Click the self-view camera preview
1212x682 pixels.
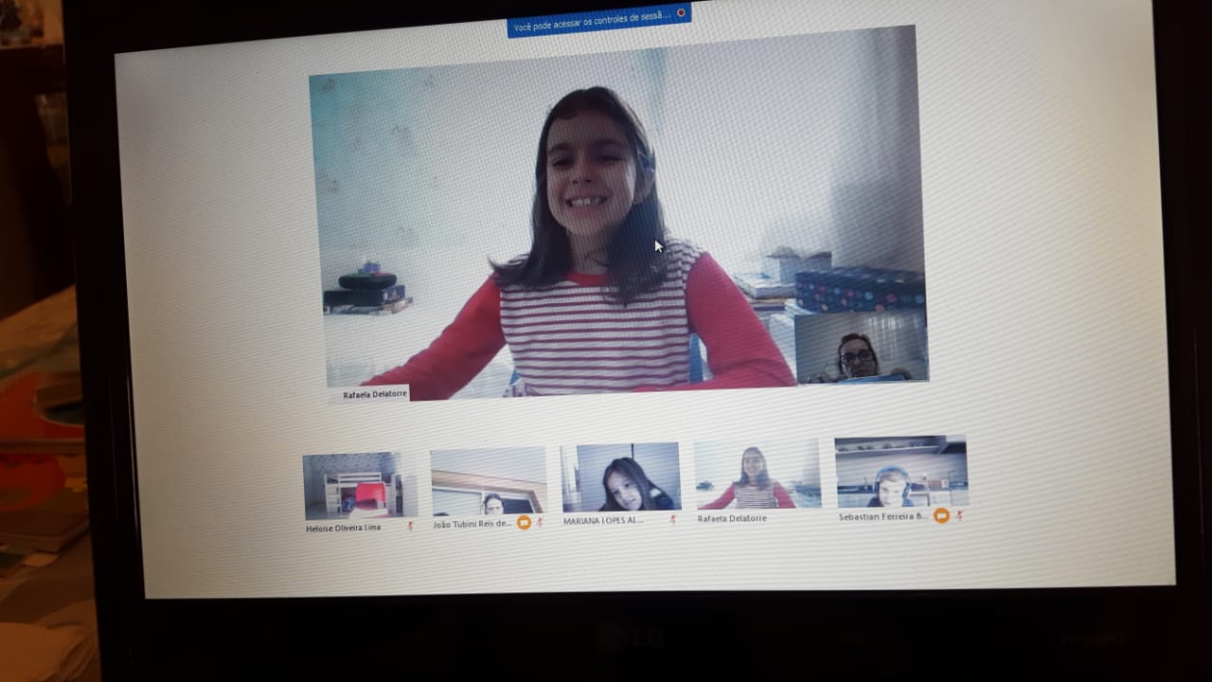pyautogui.click(x=862, y=346)
